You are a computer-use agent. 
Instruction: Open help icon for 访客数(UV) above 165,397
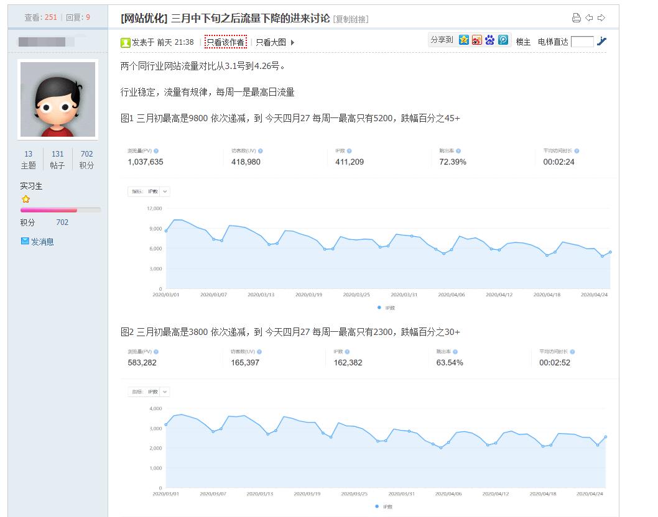[259, 352]
